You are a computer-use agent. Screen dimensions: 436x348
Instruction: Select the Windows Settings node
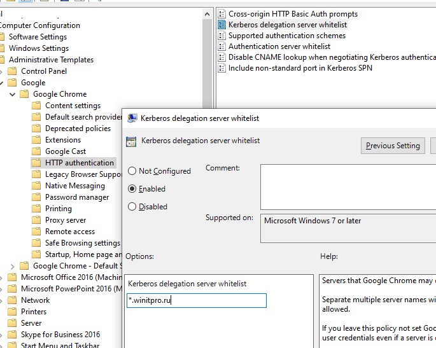click(39, 48)
